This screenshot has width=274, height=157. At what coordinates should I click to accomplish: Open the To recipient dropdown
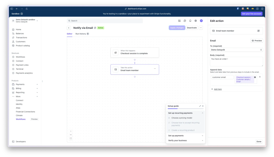point(237,50)
